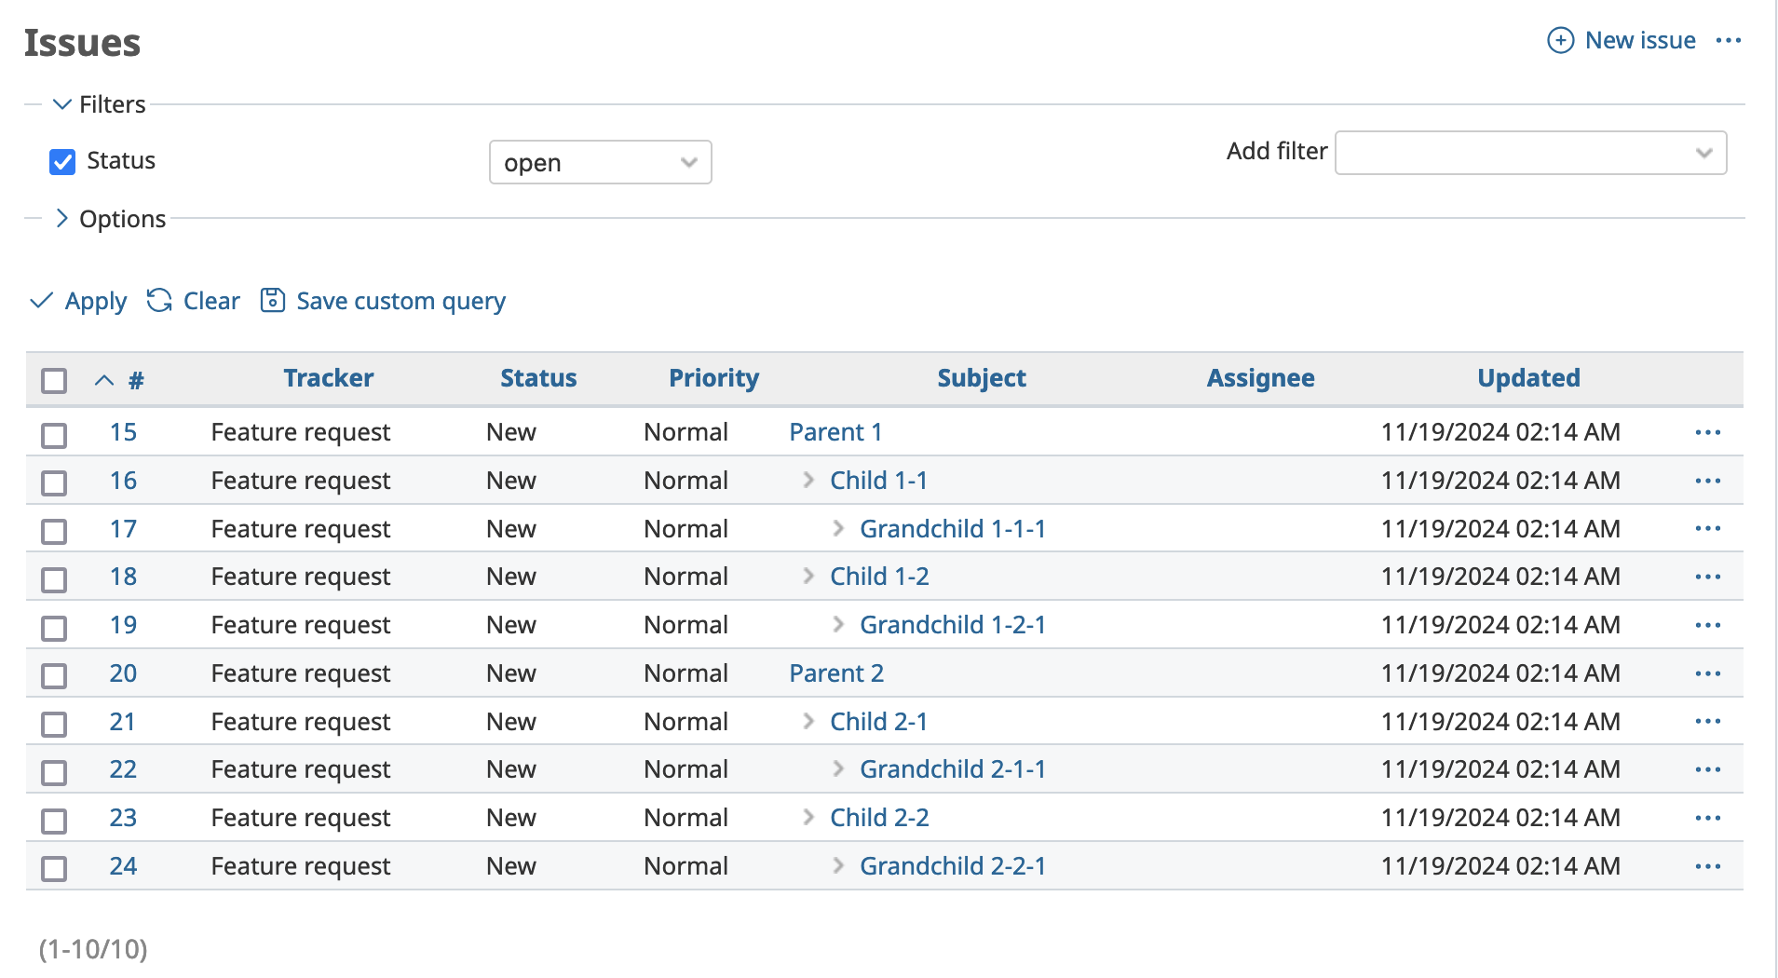
Task: Select the checkbox for issue 17
Action: pyautogui.click(x=53, y=531)
